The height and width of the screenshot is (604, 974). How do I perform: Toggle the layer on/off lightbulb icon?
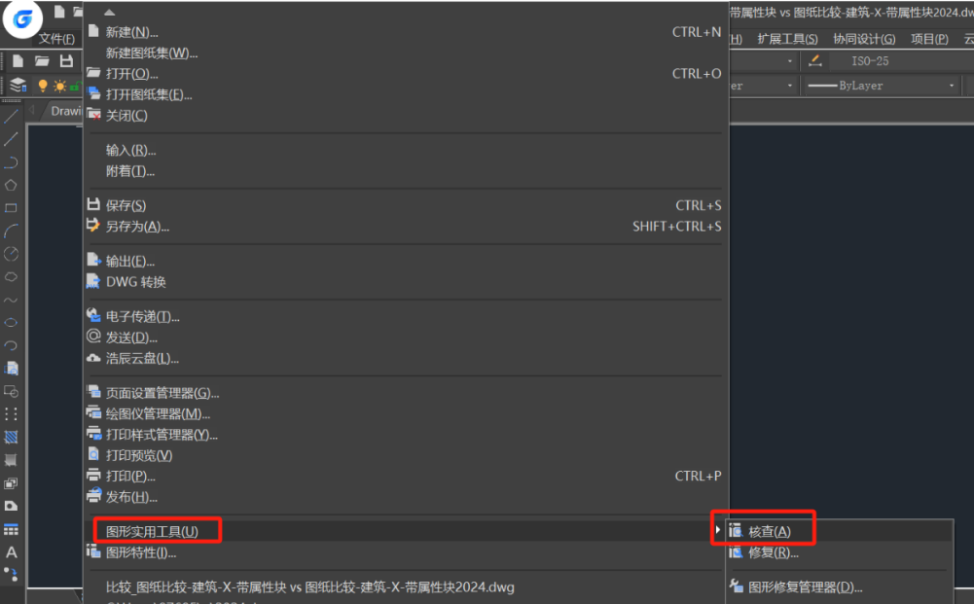point(43,86)
